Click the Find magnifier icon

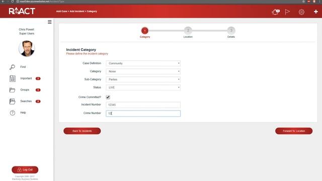12,67
